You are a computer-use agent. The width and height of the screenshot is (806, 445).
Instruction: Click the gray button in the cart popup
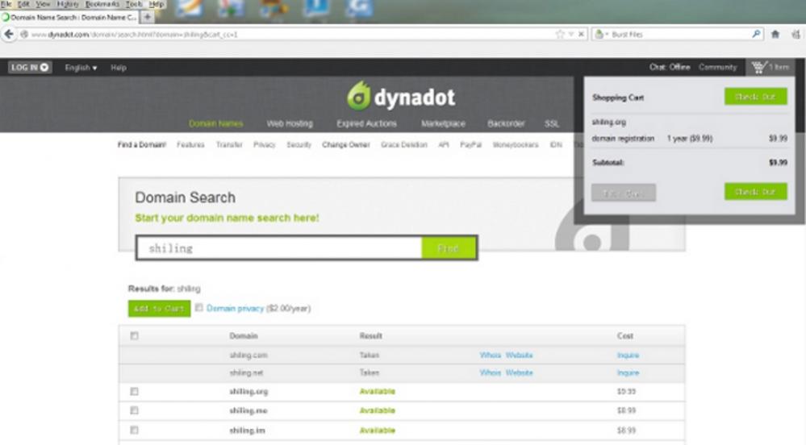pyautogui.click(x=624, y=193)
